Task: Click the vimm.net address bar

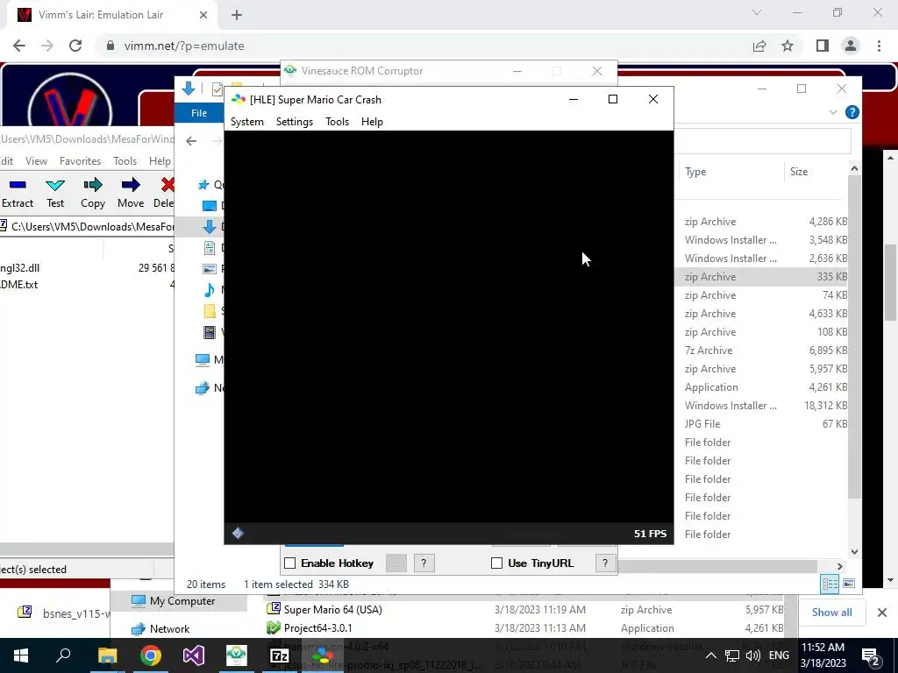Action: (424, 46)
